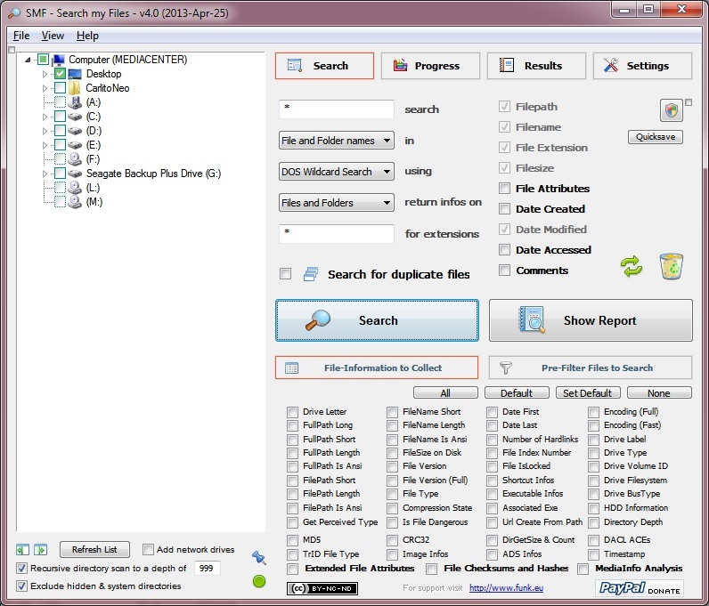Click the large Search button
The height and width of the screenshot is (606, 709).
(377, 320)
